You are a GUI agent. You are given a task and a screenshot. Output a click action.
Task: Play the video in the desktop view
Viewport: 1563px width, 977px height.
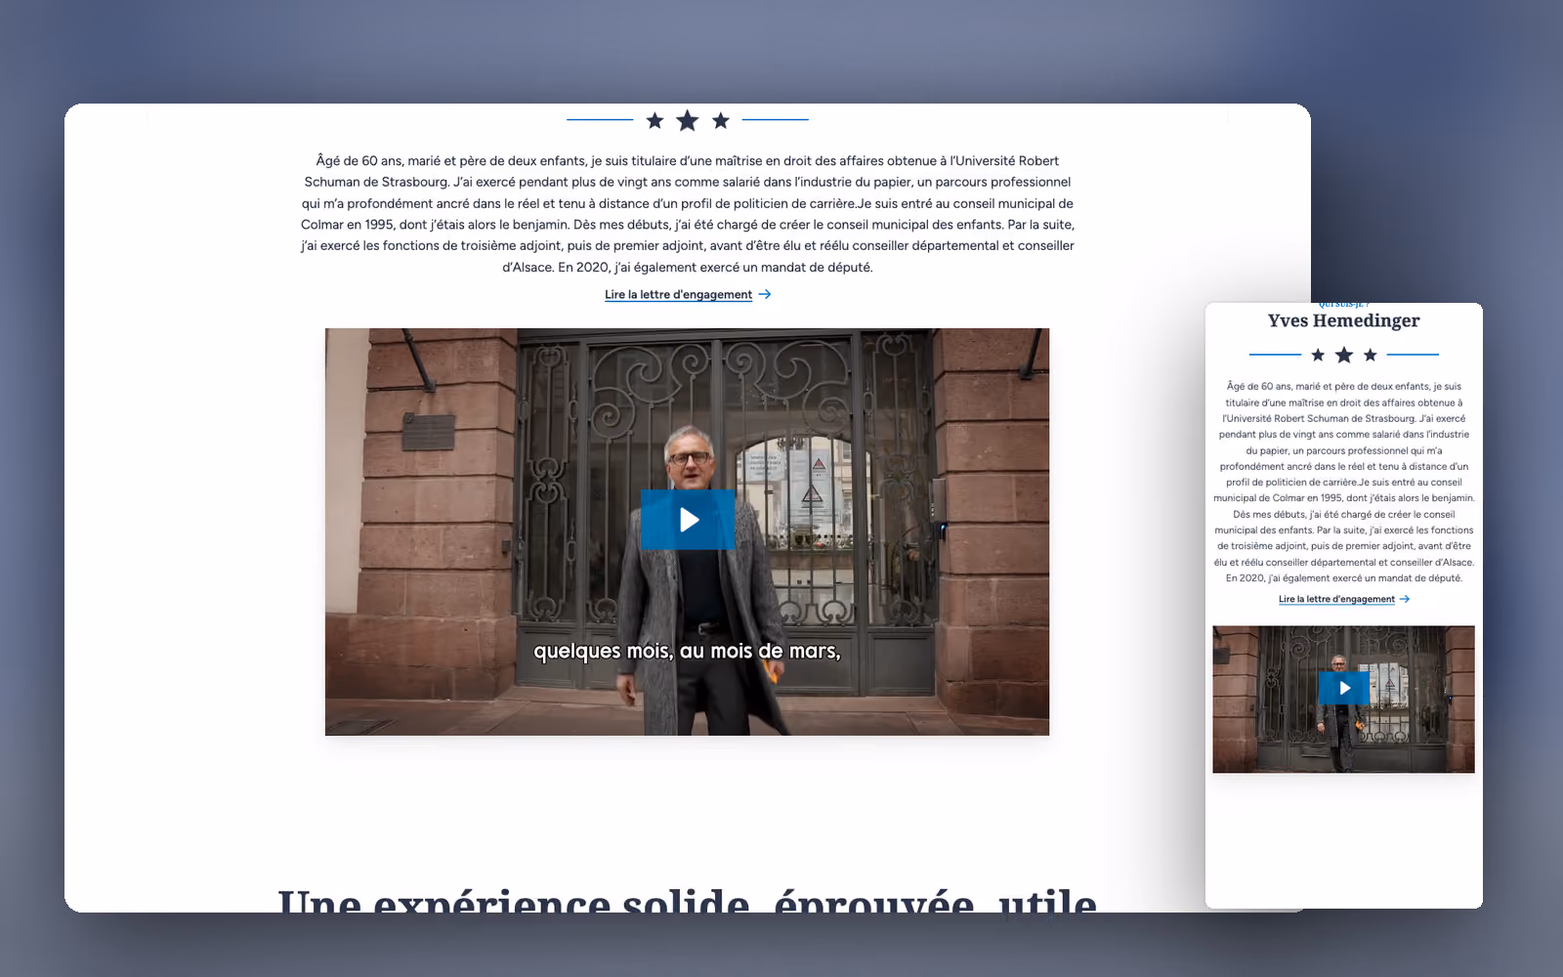tap(687, 520)
